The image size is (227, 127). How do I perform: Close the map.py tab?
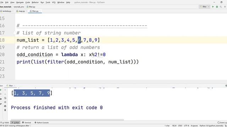point(26,11)
